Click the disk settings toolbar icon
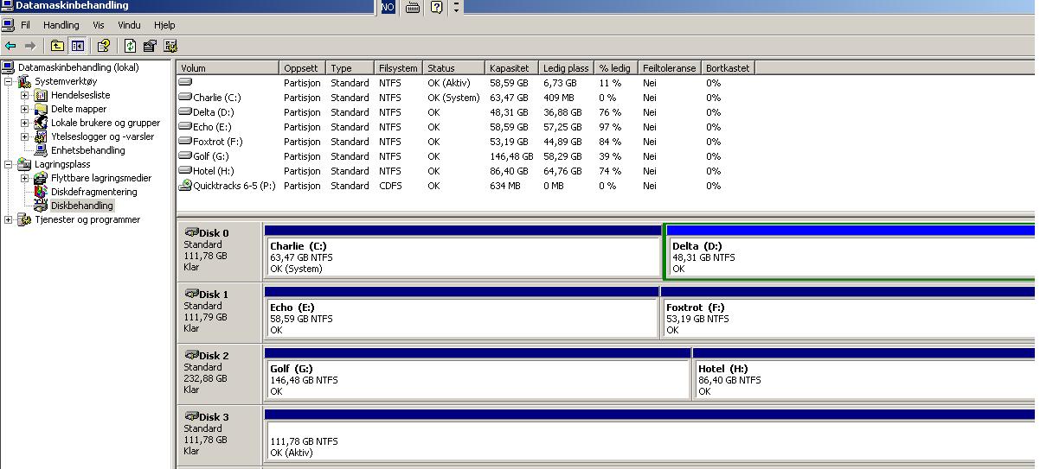 [170, 46]
